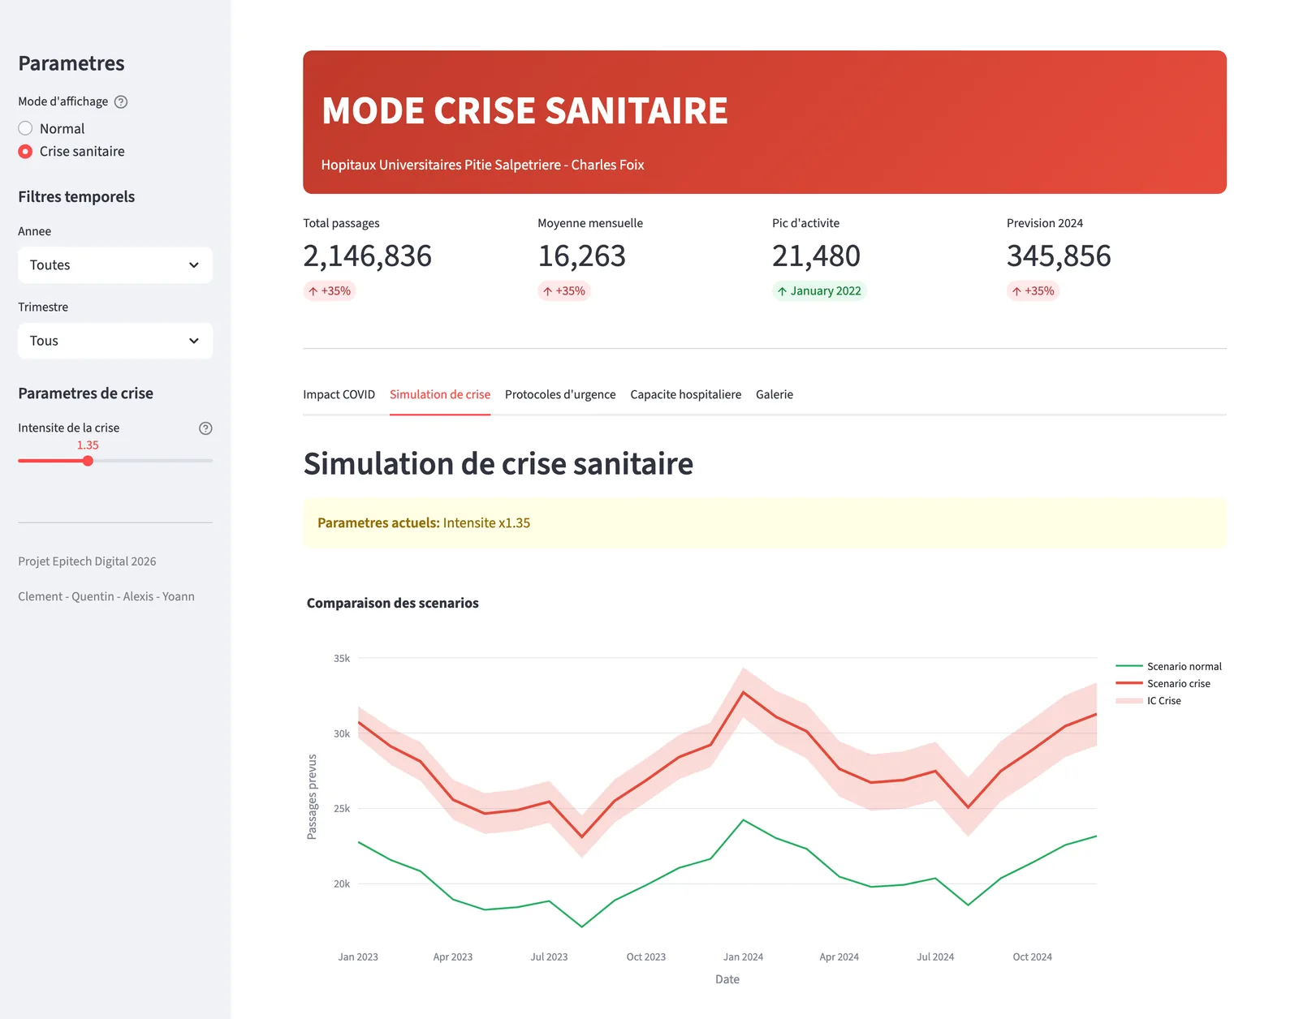Click the 35k y-axis tick label

coord(342,659)
